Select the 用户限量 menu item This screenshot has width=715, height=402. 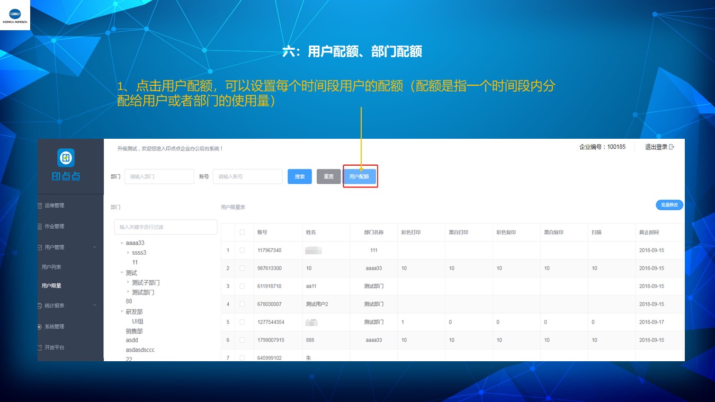tap(51, 286)
